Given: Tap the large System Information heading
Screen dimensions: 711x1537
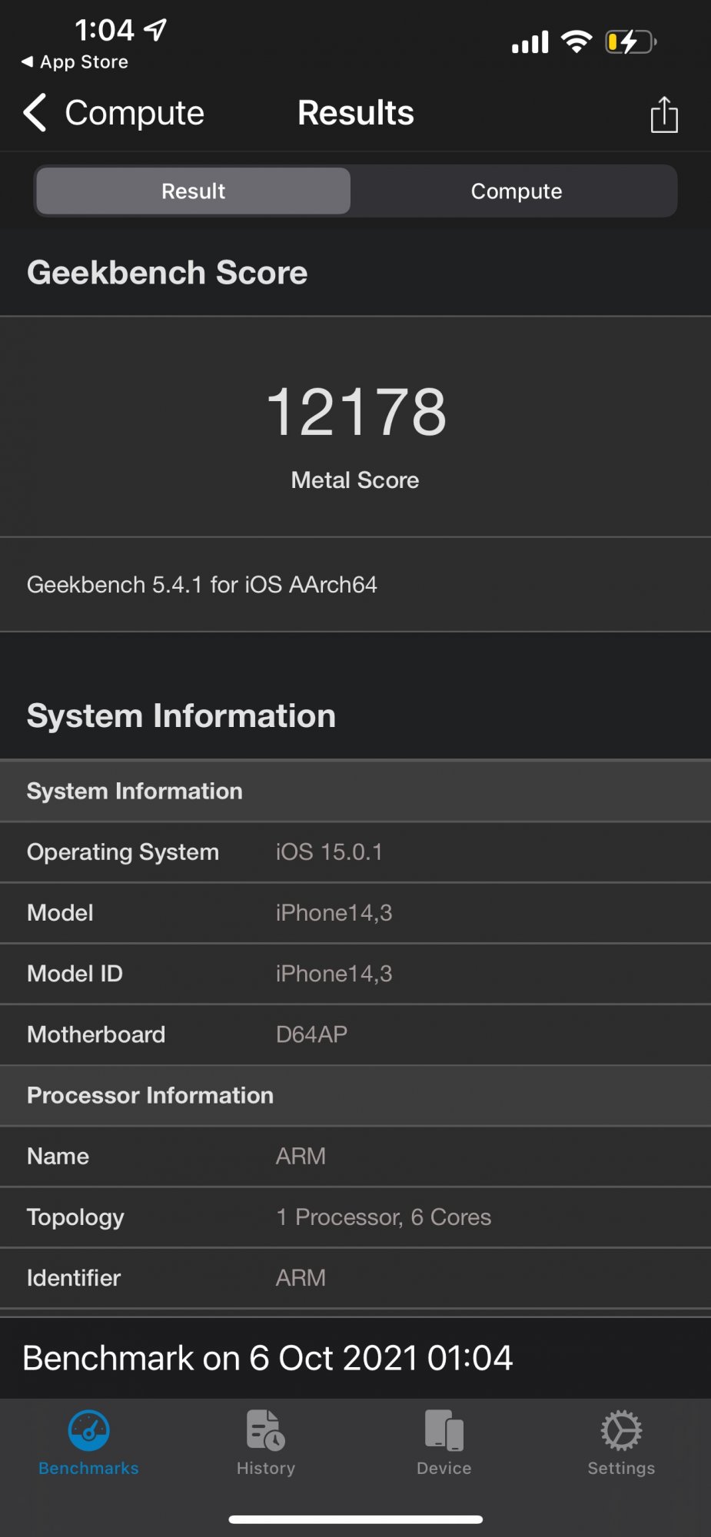Looking at the screenshot, I should (181, 716).
